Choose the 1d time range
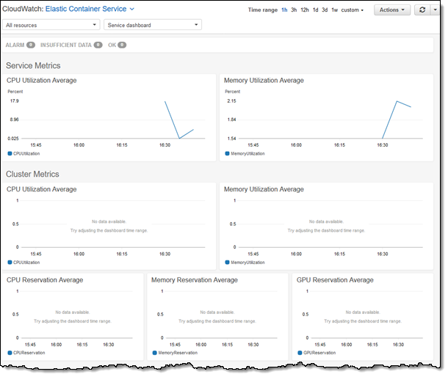Image resolution: width=448 pixels, height=377 pixels. [x=315, y=10]
